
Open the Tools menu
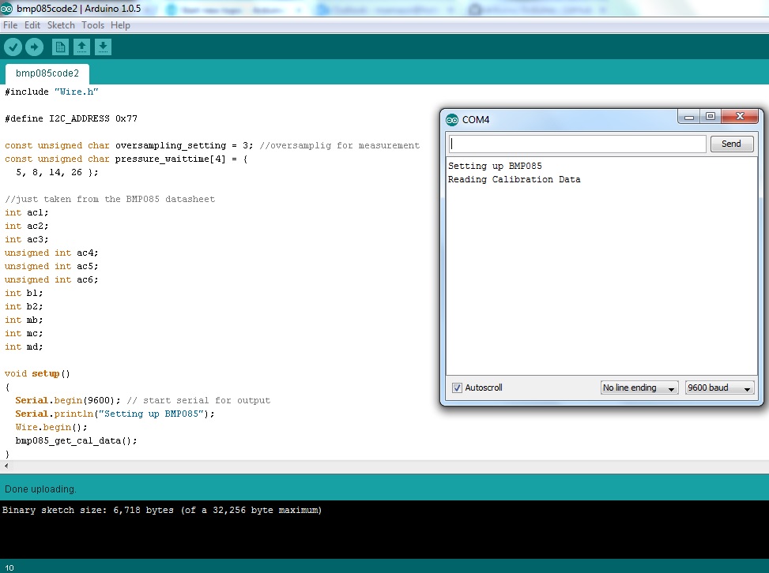click(92, 25)
